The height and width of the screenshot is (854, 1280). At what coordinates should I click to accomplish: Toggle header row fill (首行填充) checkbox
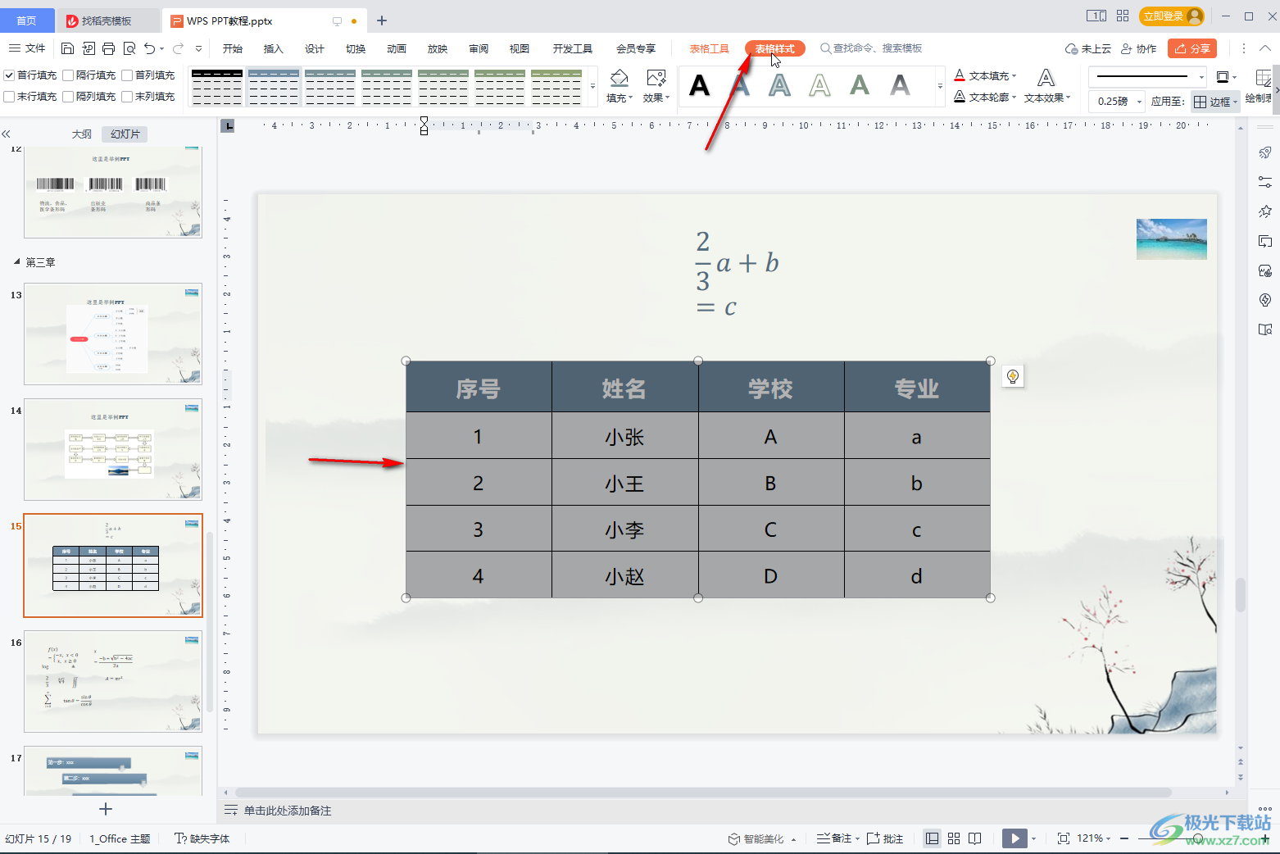point(9,75)
